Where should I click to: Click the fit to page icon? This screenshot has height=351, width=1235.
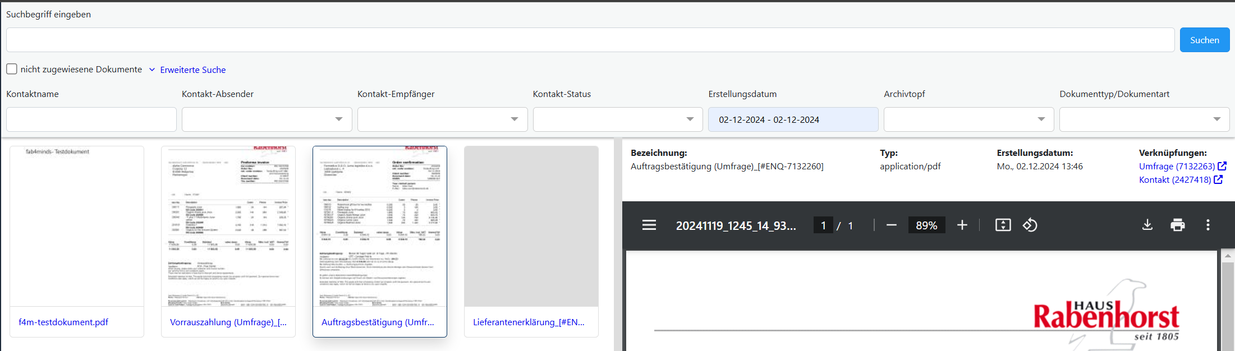(1003, 225)
